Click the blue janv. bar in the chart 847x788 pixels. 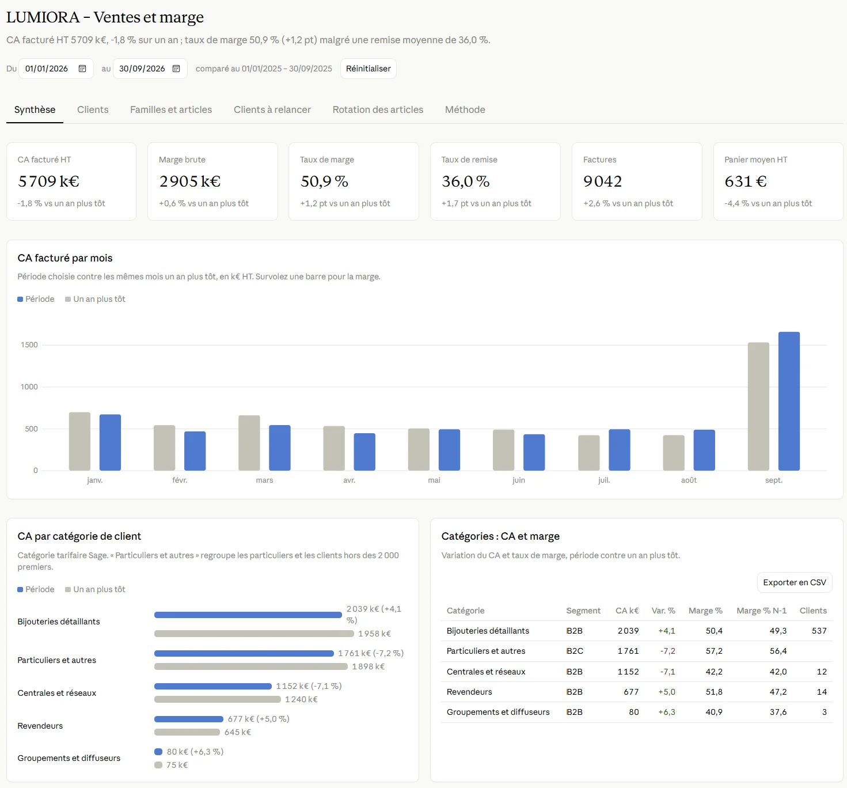tap(110, 442)
